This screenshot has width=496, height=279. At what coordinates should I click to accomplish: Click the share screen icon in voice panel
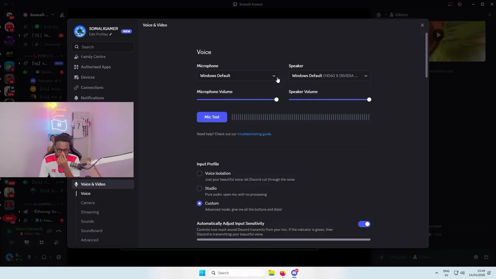coord(26,243)
